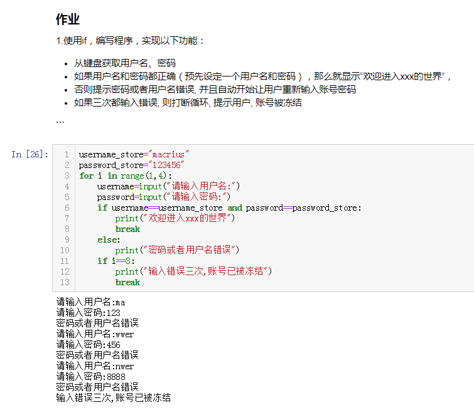Click output line '请输入用户名:wwer'
The image size is (474, 410).
point(95,334)
